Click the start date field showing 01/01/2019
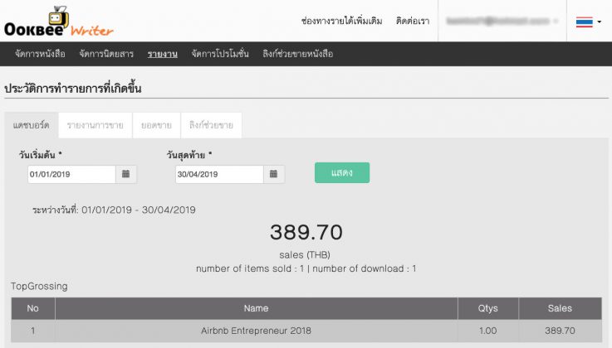This screenshot has height=348, width=612. (x=71, y=174)
